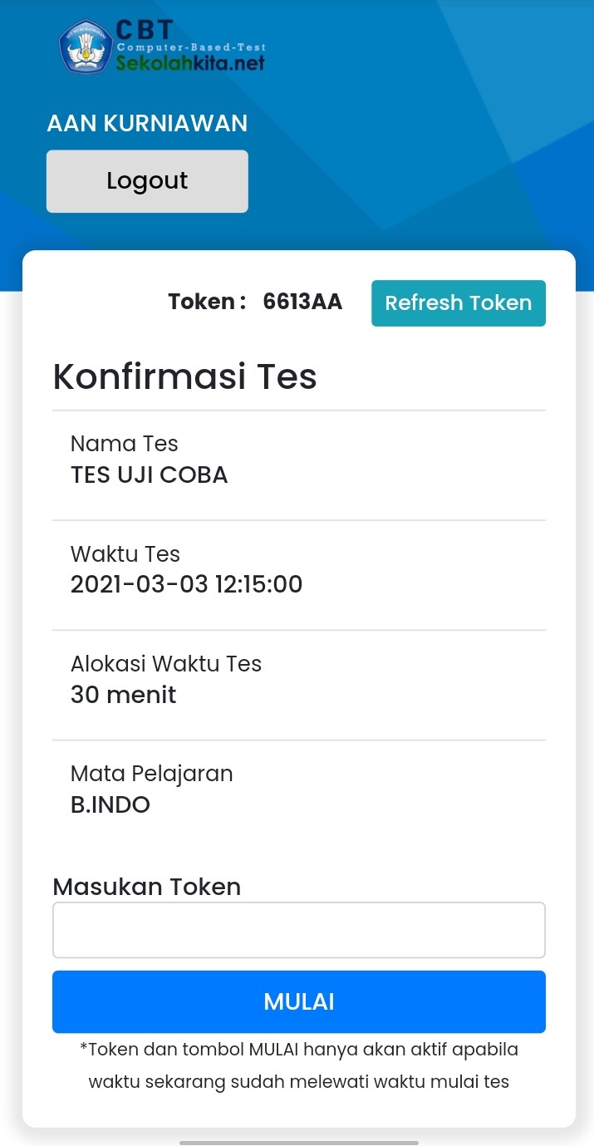Click the Nama Tes label
The width and height of the screenshot is (594, 1146).
coord(125,444)
